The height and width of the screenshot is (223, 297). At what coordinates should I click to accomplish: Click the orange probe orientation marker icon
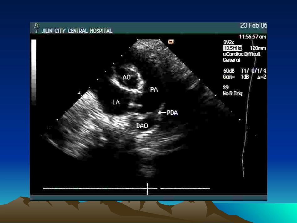pos(171,42)
